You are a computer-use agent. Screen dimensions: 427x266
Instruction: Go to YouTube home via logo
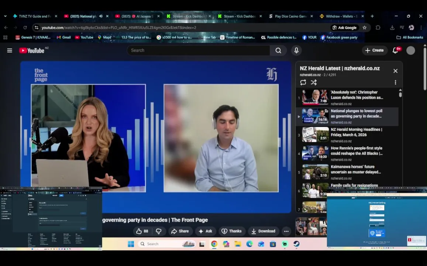(x=32, y=50)
